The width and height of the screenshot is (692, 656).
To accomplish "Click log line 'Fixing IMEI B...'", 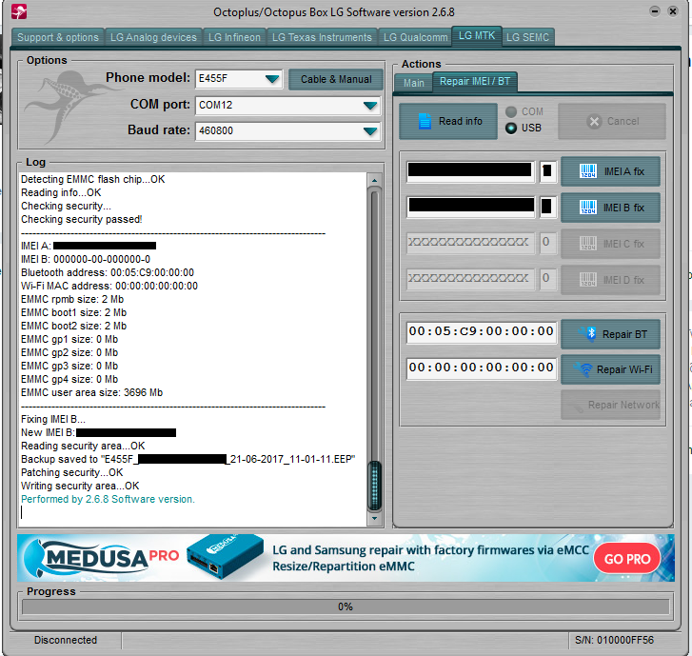I will point(53,419).
